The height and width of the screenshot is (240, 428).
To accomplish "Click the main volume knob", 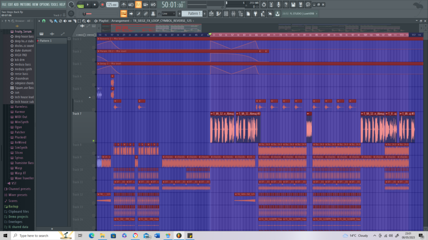I will [x=71, y=5].
